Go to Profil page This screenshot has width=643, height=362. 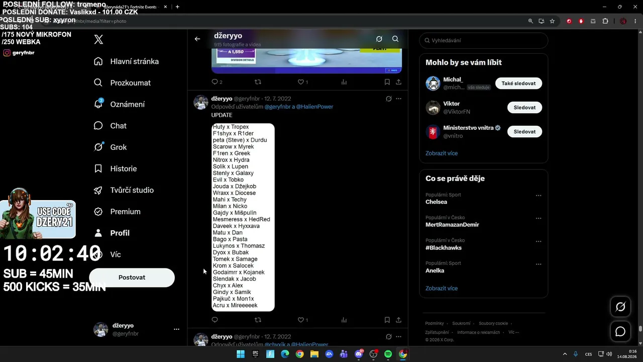(x=112, y=233)
